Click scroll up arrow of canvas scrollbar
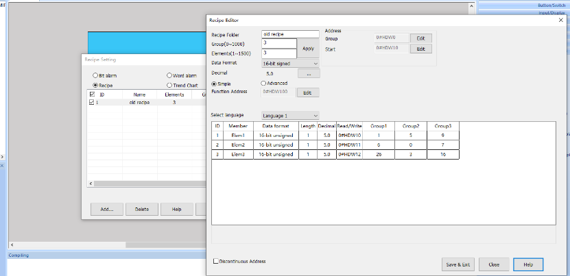Image resolution: width=570 pixels, height=276 pixels. (x=471, y=5)
